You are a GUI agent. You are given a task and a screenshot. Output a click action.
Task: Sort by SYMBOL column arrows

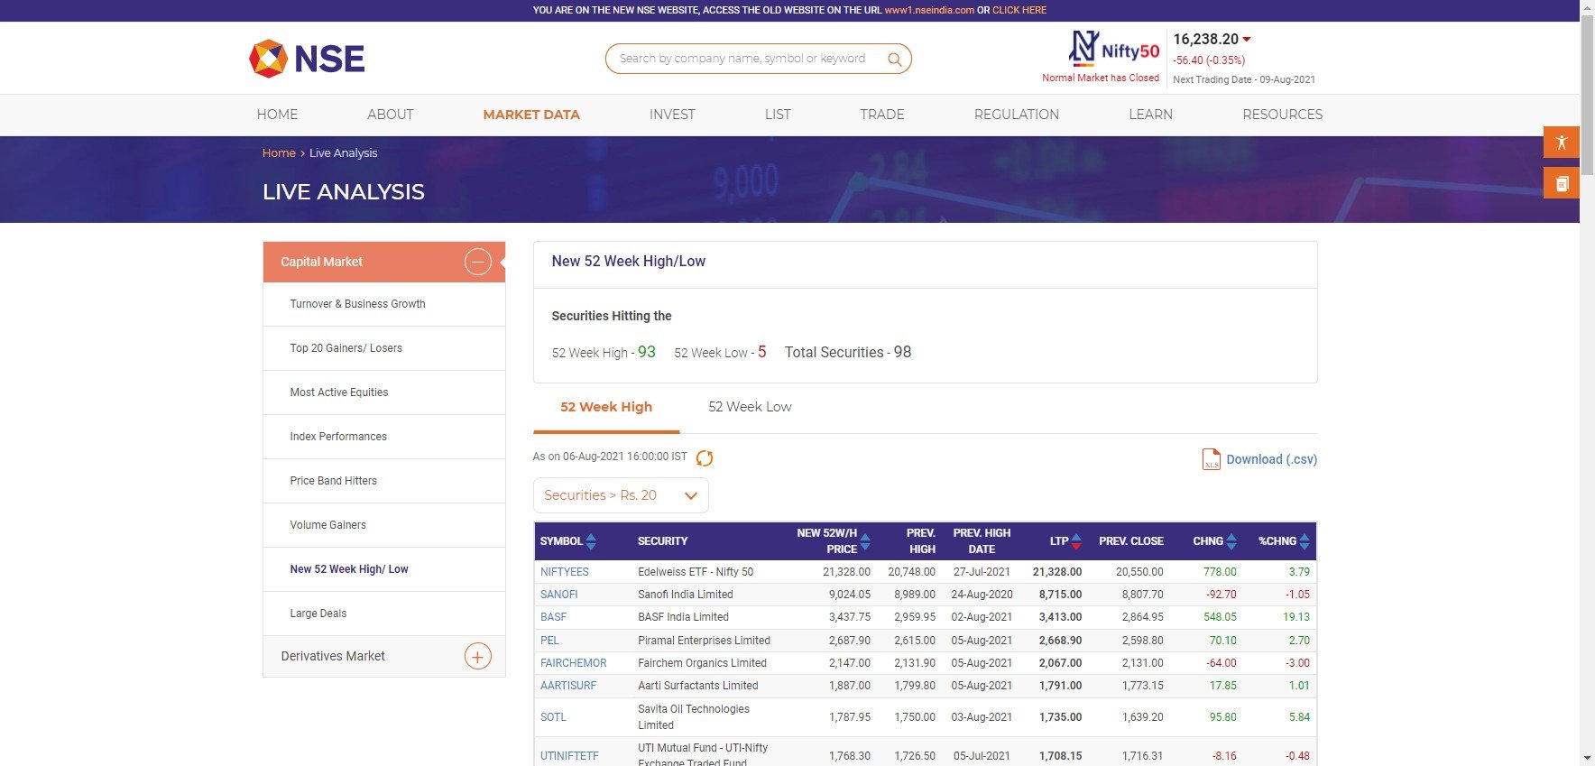tap(591, 541)
